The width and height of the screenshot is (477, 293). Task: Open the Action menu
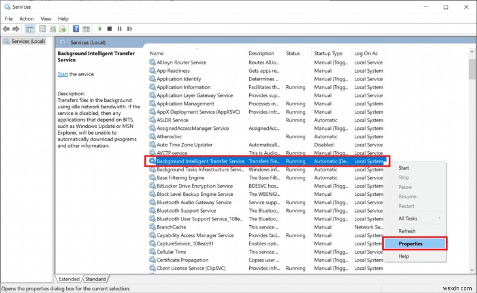coord(26,18)
